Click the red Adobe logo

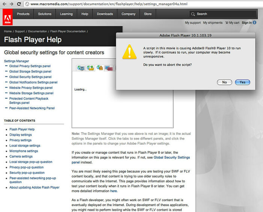(7, 17)
